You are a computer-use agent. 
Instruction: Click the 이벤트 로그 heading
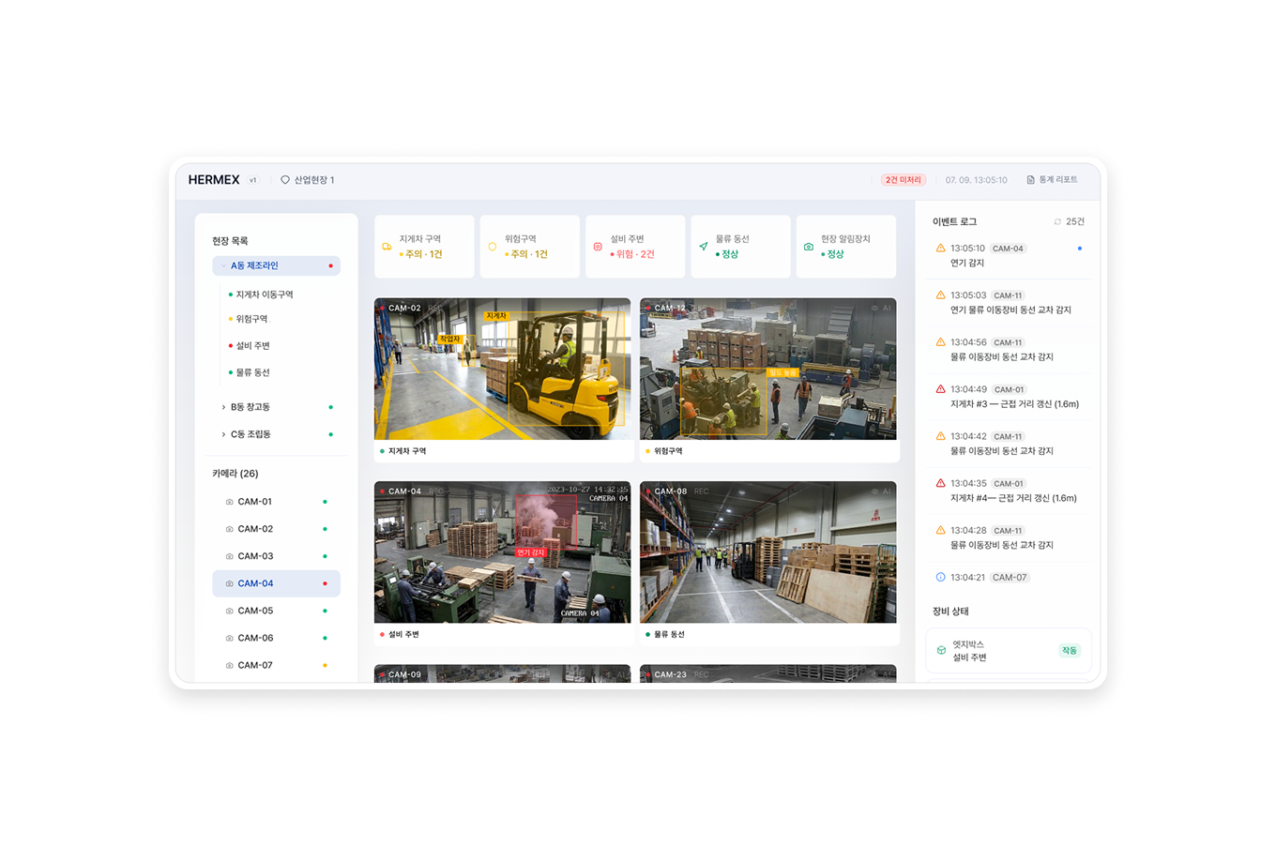(954, 222)
